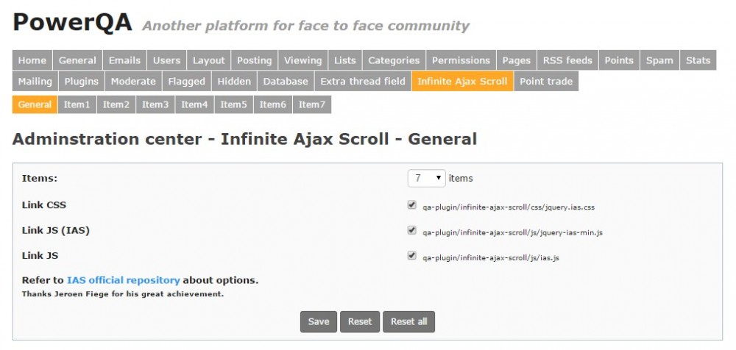Select the Database tab

pos(286,82)
